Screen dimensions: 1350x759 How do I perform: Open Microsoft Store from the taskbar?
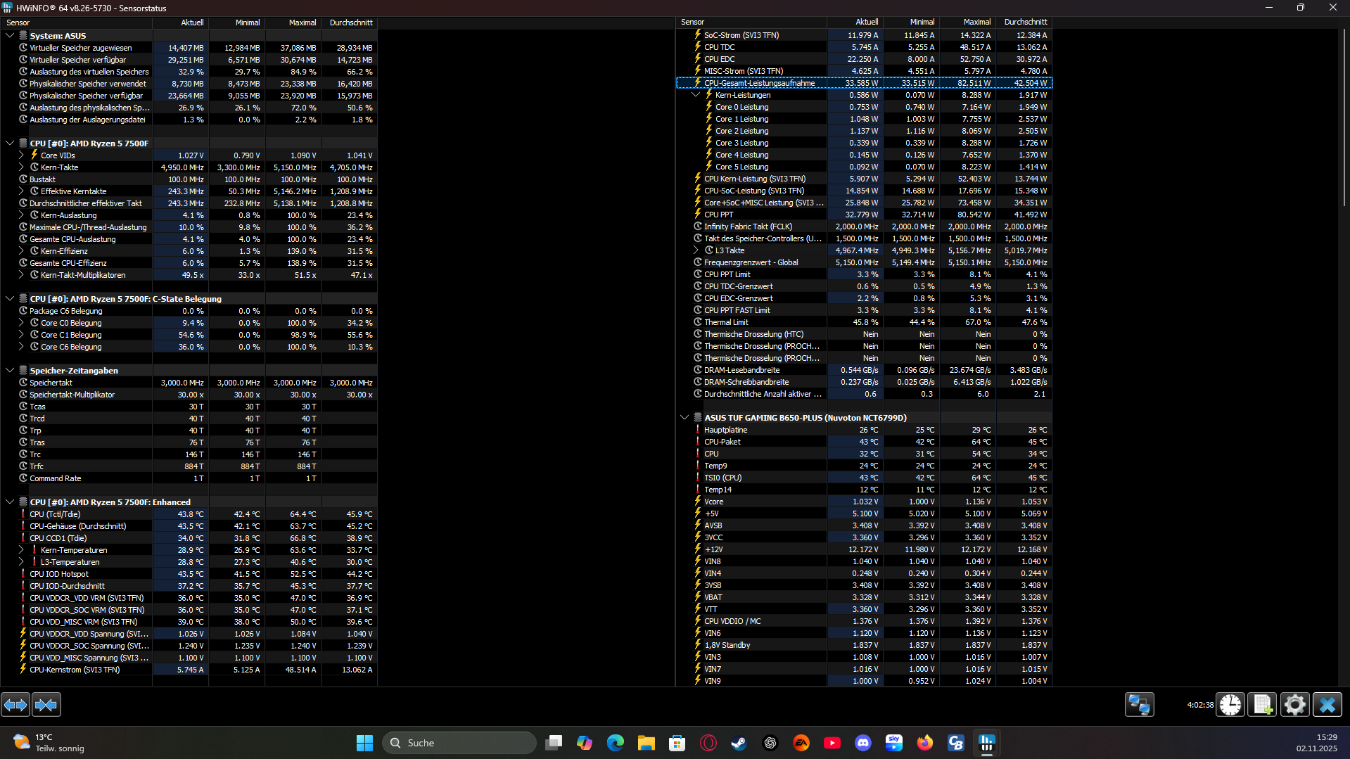click(x=677, y=743)
